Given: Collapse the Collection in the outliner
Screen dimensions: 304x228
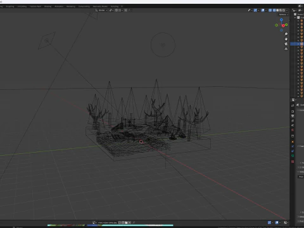Looking at the screenshot, I should (x=296, y=18).
